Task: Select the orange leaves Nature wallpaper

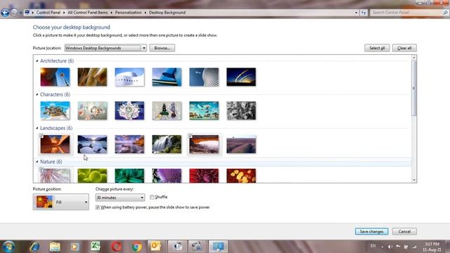Action: pos(241,176)
